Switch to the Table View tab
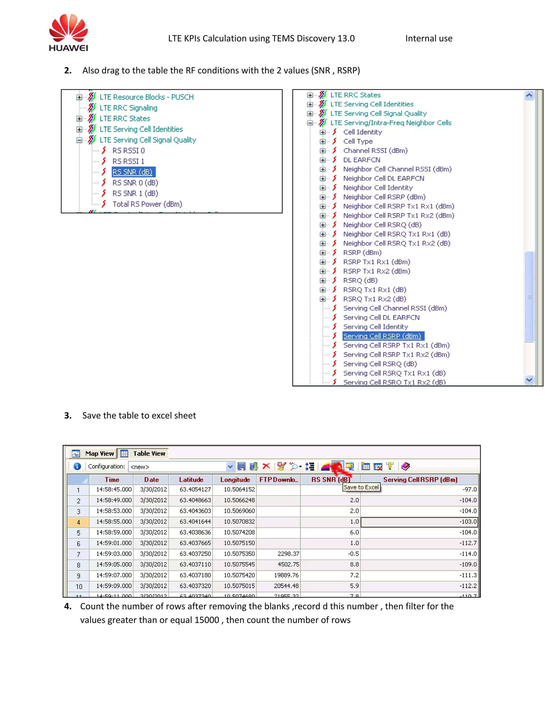 click(x=143, y=453)
